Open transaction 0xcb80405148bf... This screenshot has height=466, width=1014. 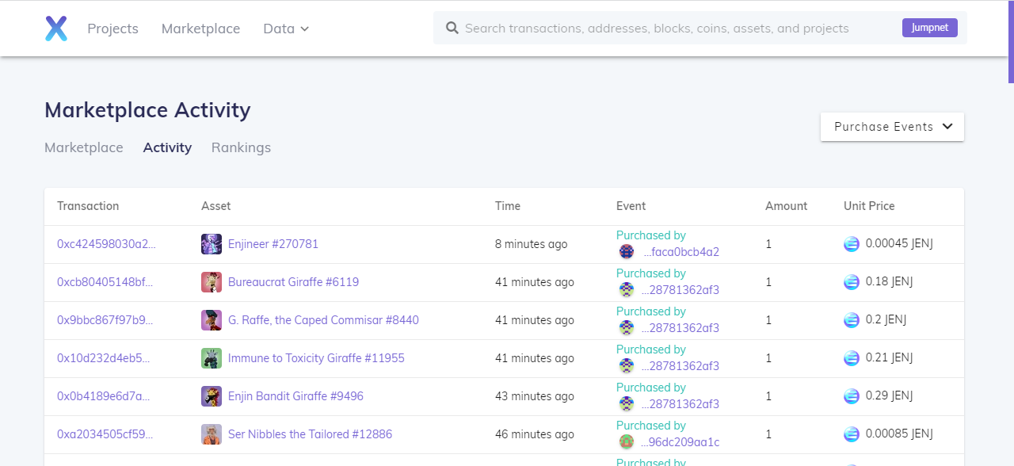pos(105,282)
